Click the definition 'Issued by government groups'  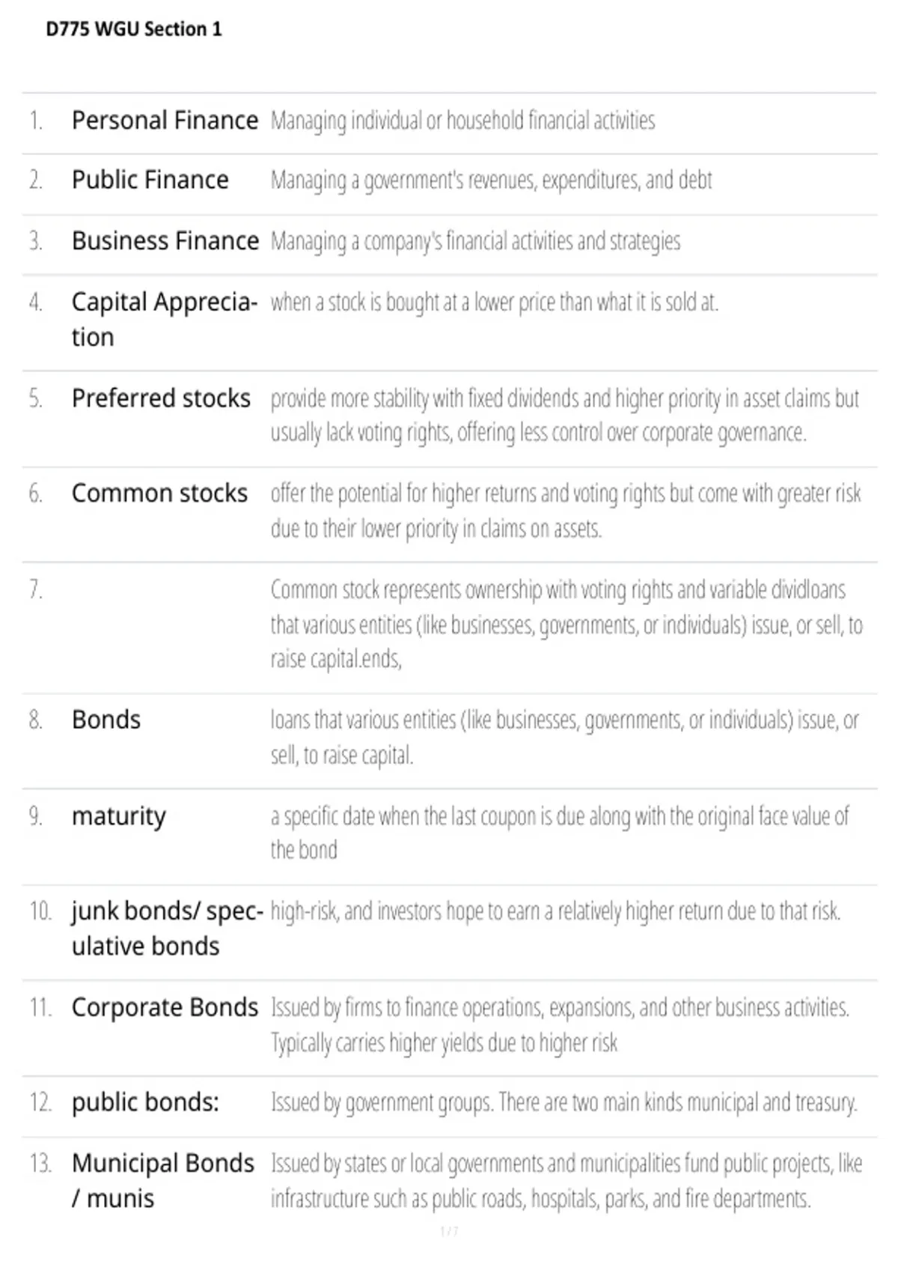click(564, 1103)
